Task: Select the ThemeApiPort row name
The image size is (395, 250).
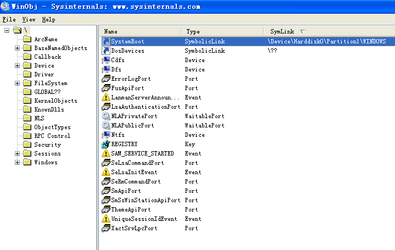Action: [131, 209]
